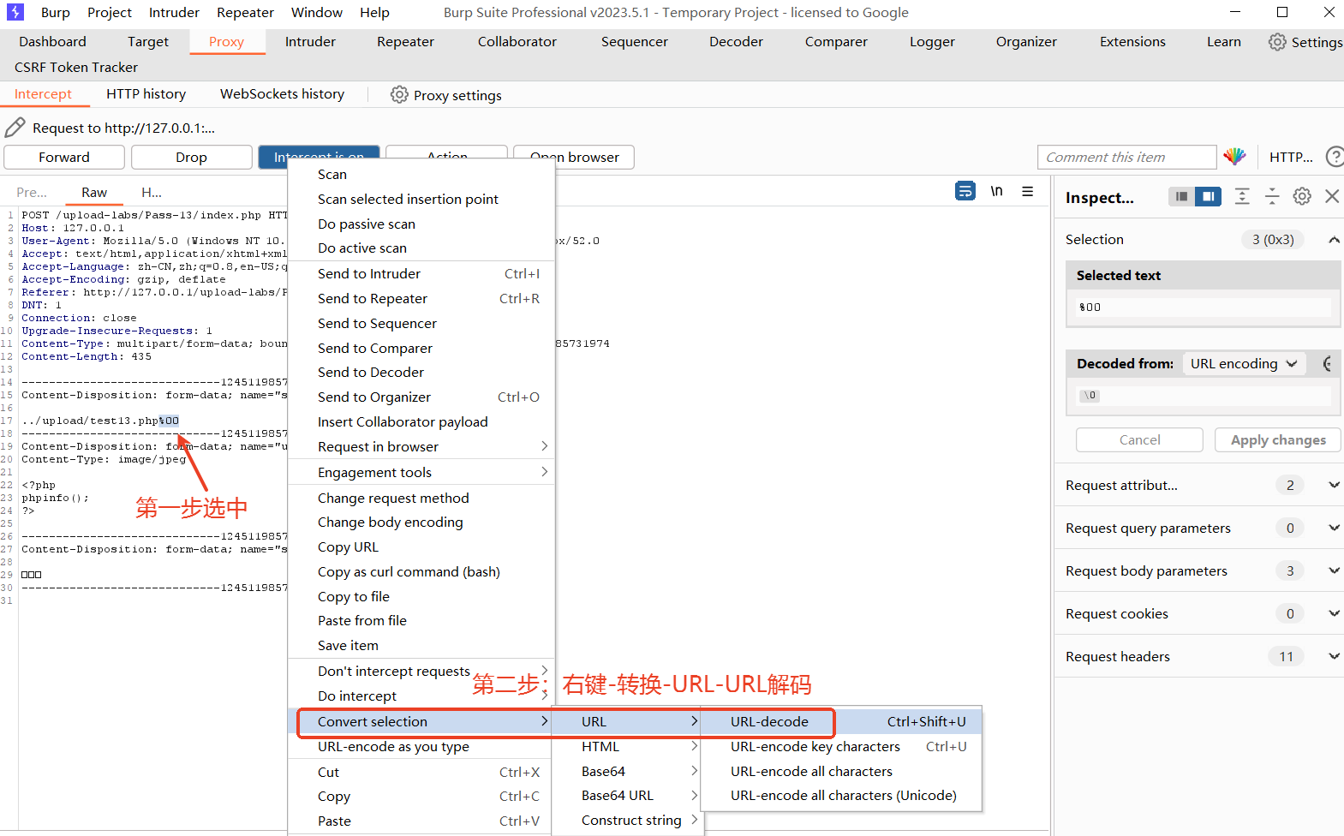The height and width of the screenshot is (836, 1344).
Task: Expand the Request body parameters section
Action: pos(1334,570)
